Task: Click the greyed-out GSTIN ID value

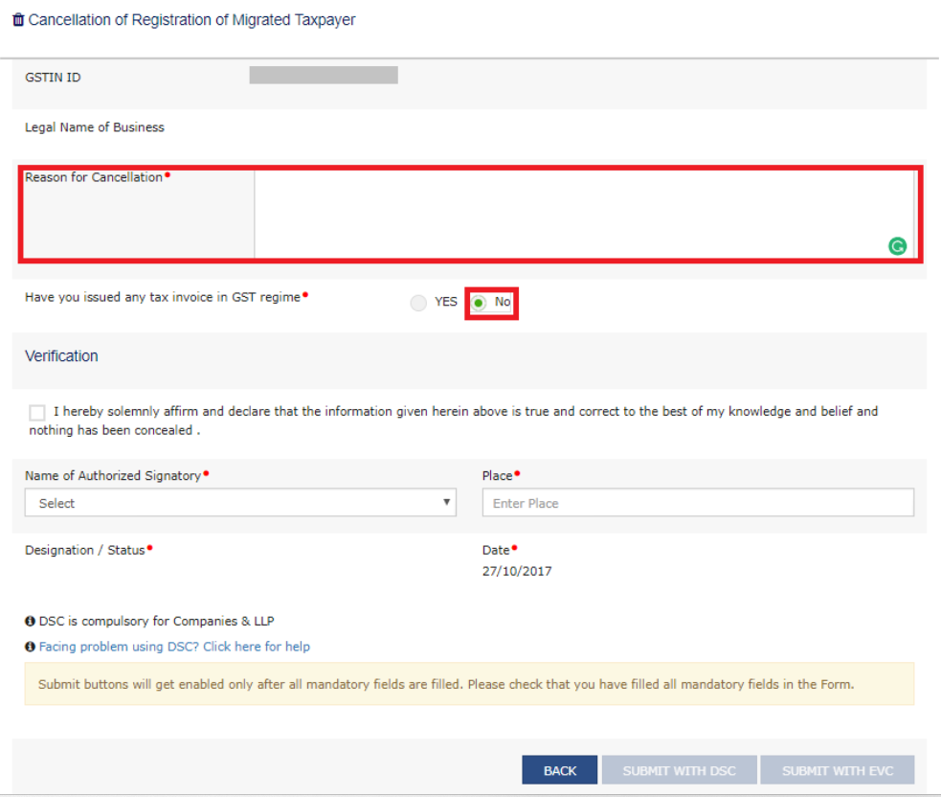Action: 324,76
